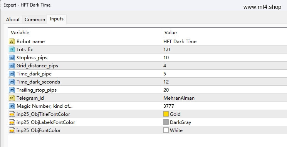
Task: Select the inp25_ObjLabelsFontColor variable label
Action: (x=46, y=122)
